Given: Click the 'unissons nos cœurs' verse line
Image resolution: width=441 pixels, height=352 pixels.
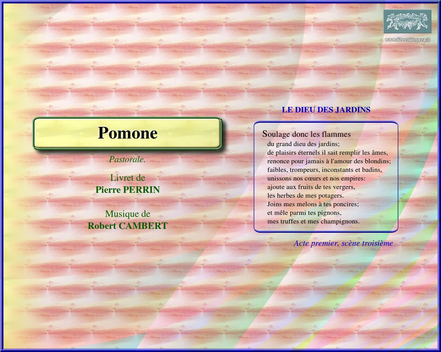Looking at the screenshot, I should [x=316, y=178].
